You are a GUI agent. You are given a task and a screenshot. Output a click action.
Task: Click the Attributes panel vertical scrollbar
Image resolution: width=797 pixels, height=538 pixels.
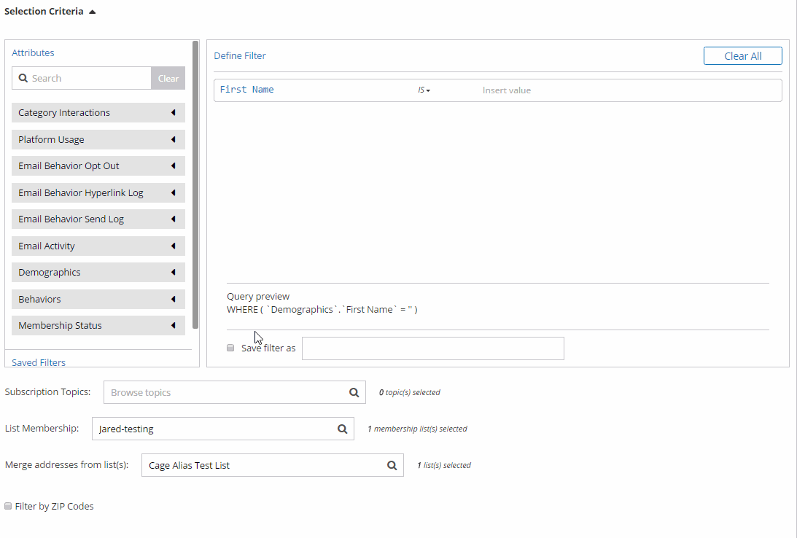pos(195,185)
